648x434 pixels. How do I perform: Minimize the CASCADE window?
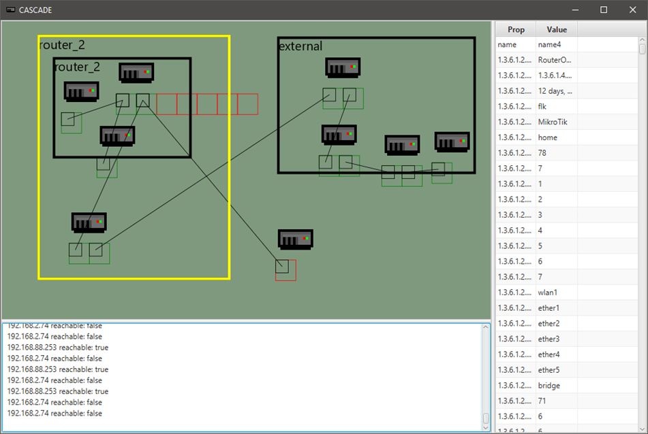[x=575, y=10]
